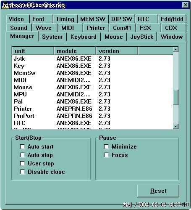191x210 pixels.
Task: Select the MIDI row in unit list
Action: click(92, 80)
